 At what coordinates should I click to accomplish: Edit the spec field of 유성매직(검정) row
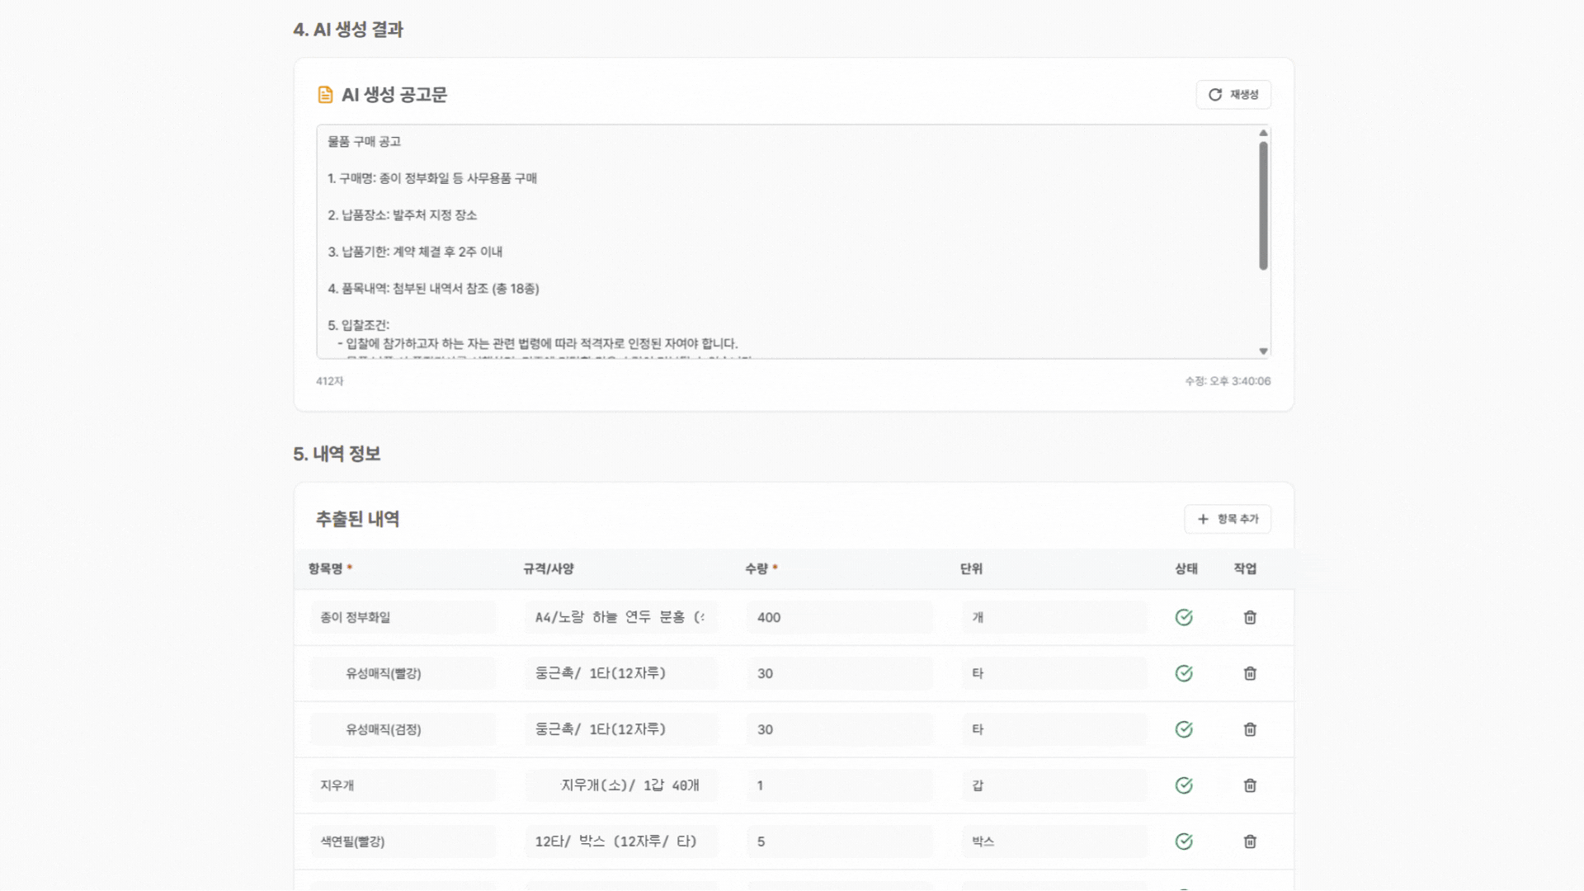621,729
